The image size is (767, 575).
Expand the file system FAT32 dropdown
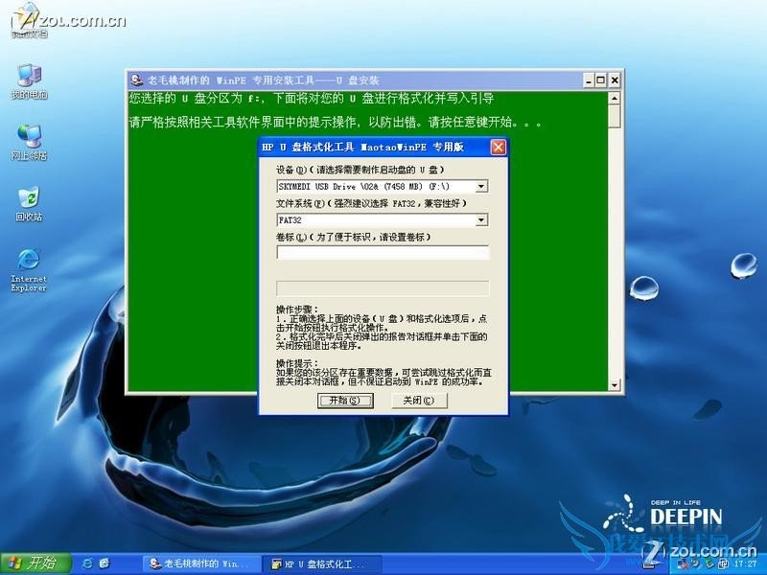(481, 219)
